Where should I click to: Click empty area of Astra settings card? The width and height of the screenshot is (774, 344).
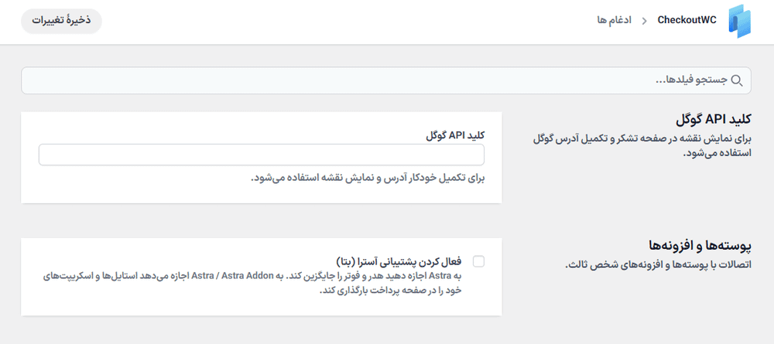(x=148, y=305)
